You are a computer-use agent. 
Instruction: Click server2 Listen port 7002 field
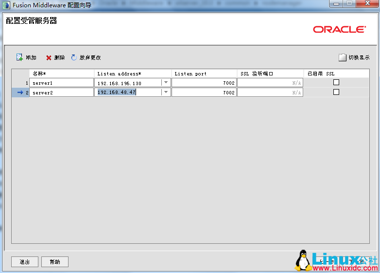point(204,92)
